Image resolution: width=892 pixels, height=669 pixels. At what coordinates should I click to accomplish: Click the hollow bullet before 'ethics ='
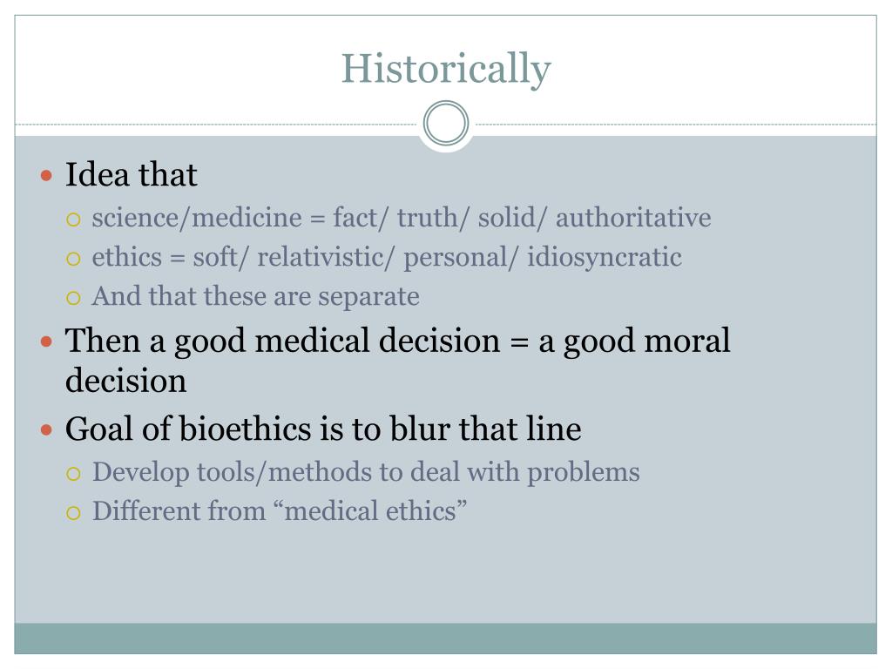tap(73, 260)
